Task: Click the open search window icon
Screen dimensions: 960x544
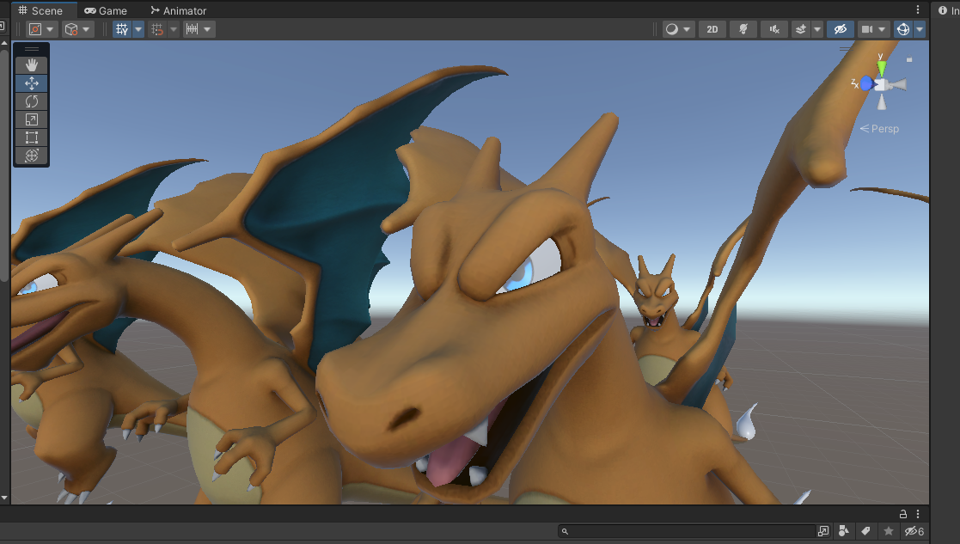Action: [823, 531]
